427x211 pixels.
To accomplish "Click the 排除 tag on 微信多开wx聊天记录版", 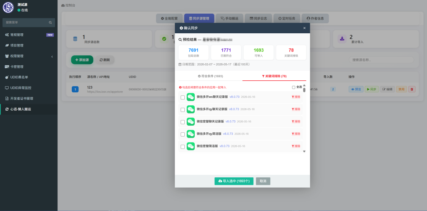I will pyautogui.click(x=296, y=97).
